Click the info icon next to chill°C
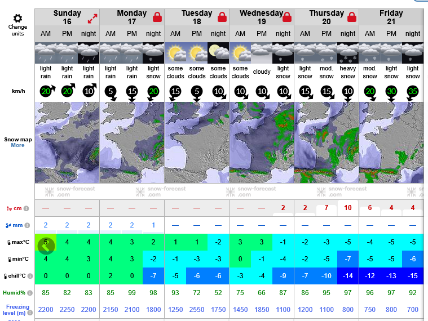 coord(30,276)
